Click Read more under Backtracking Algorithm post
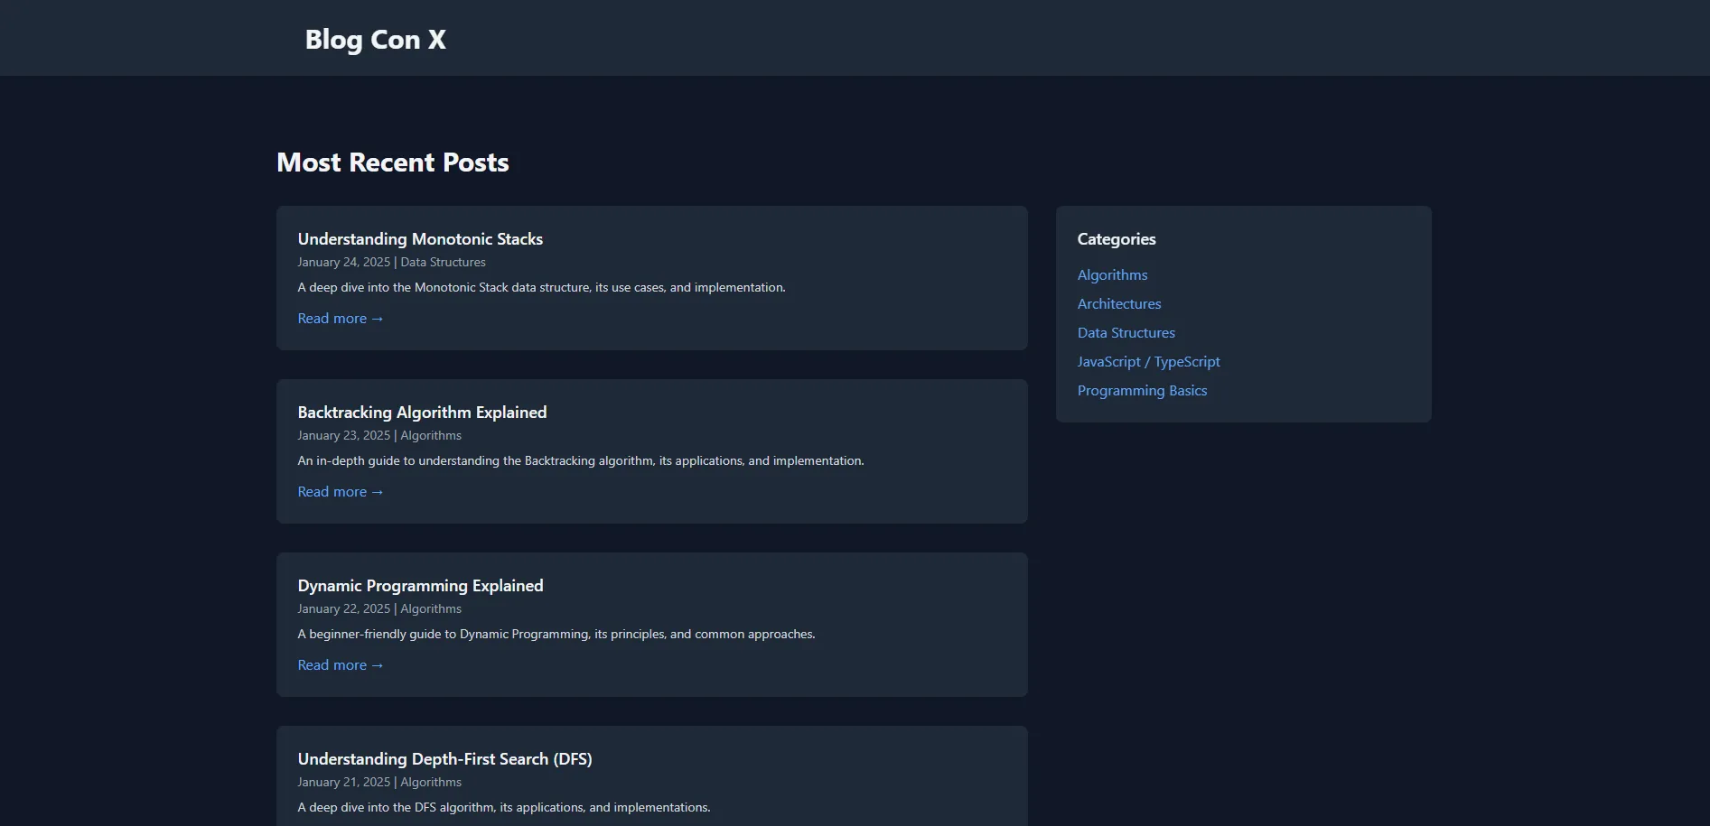 [x=341, y=492]
